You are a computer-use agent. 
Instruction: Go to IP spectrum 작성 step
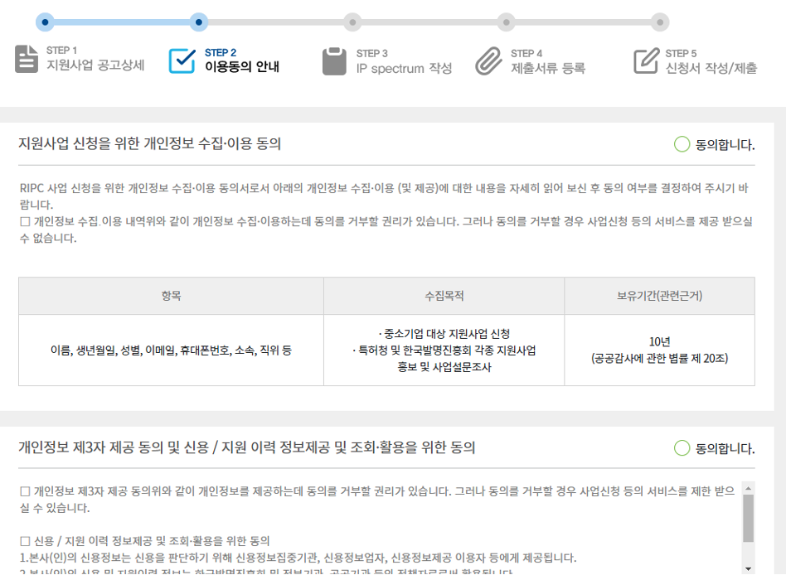pos(404,68)
